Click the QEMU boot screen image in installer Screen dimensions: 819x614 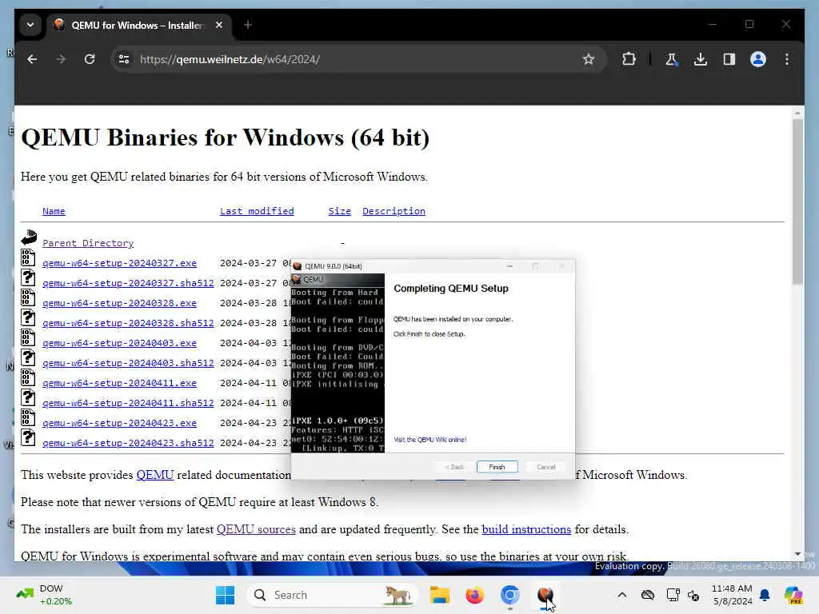[x=338, y=363]
